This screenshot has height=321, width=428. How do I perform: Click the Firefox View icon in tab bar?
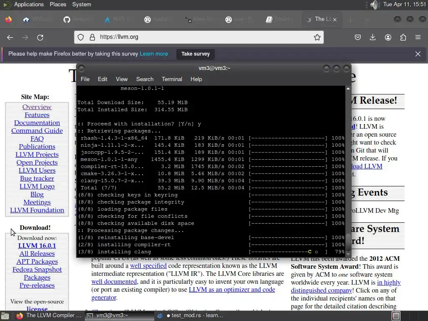click(x=8, y=19)
